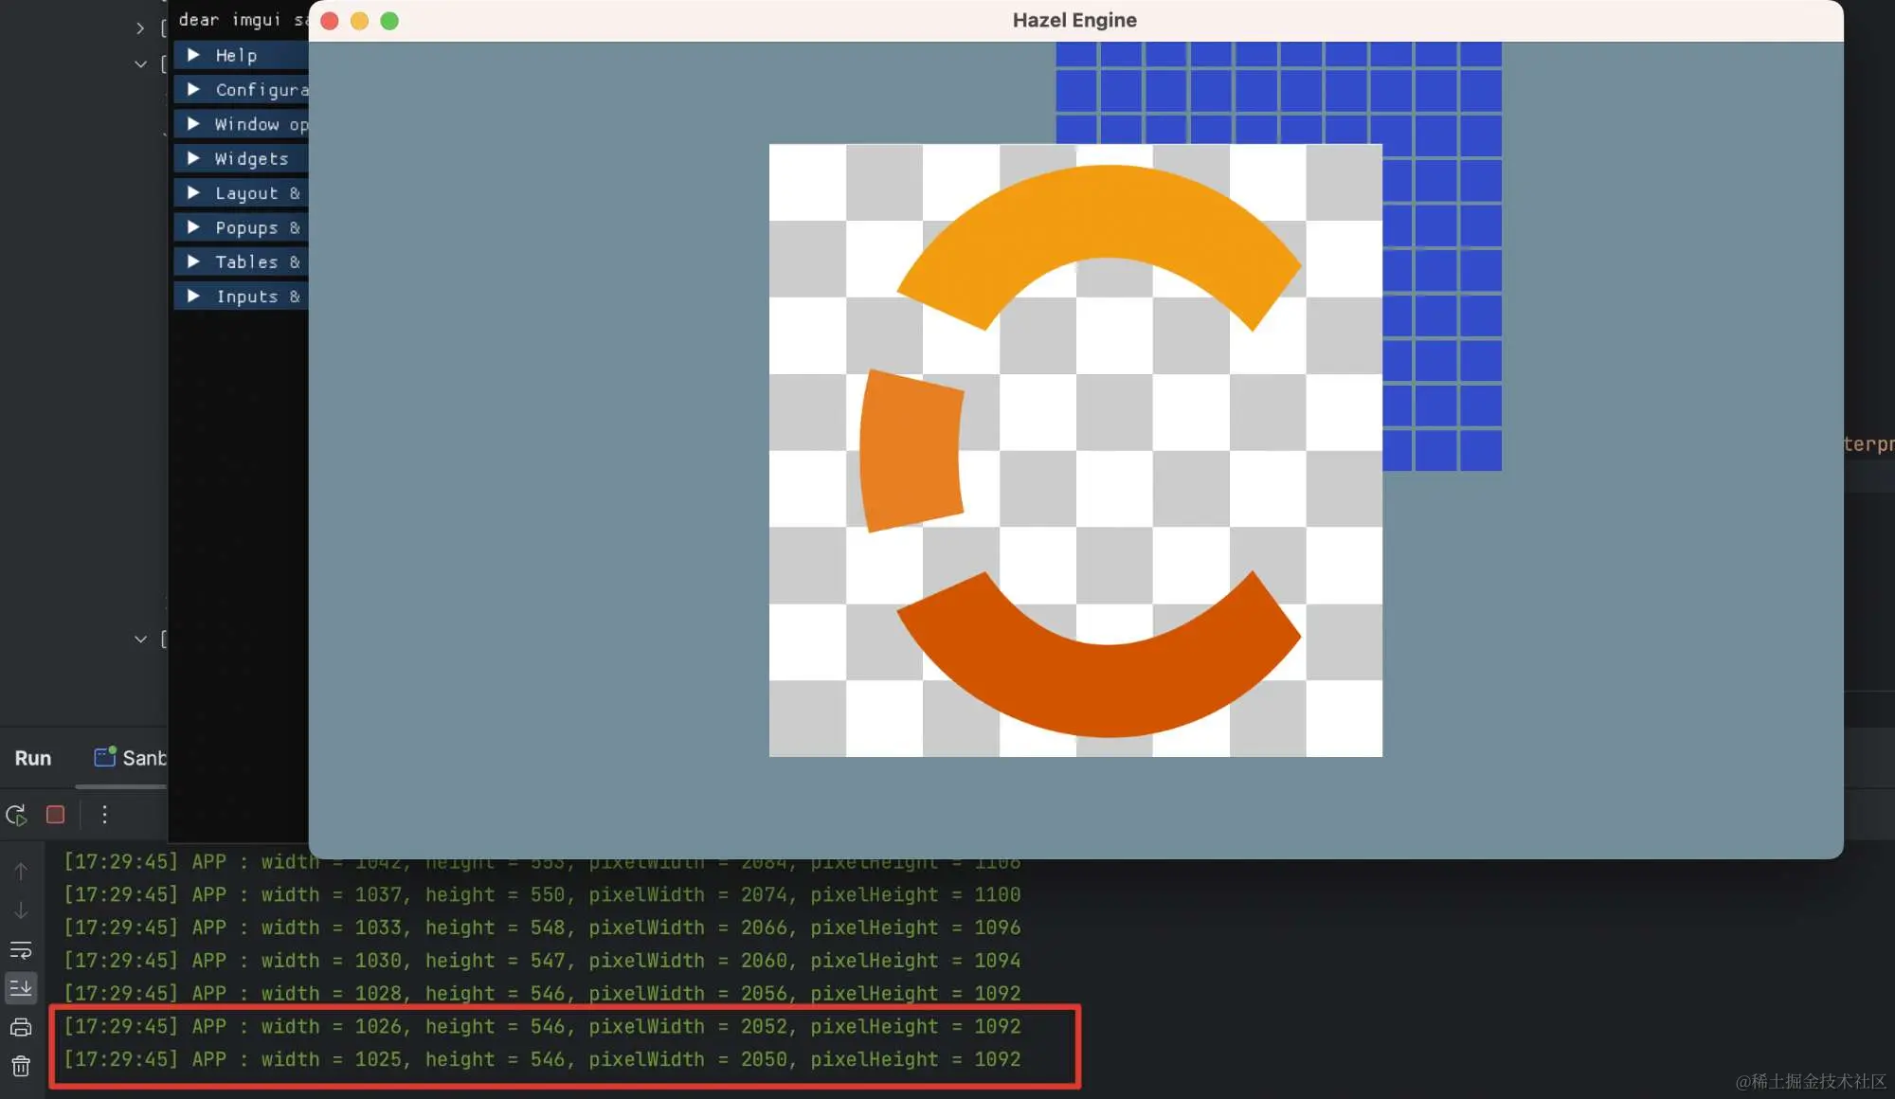Click the Hazel Engine title bar text
Viewport: 1895px width, 1099px height.
(x=1074, y=20)
